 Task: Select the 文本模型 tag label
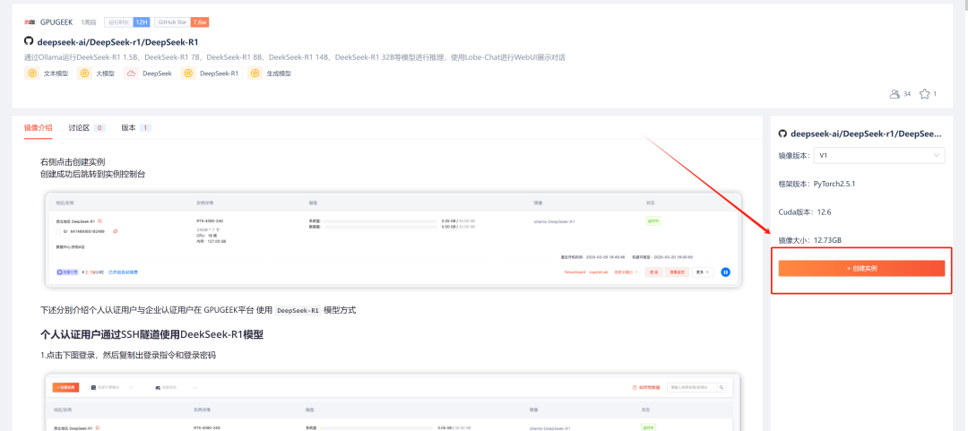(x=56, y=73)
